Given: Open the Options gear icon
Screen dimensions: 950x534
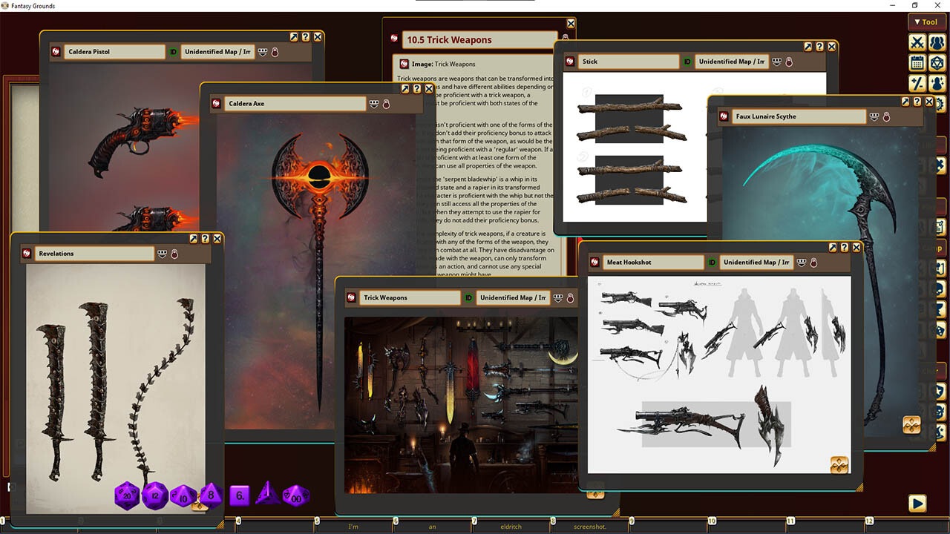Looking at the screenshot, I should [940, 105].
